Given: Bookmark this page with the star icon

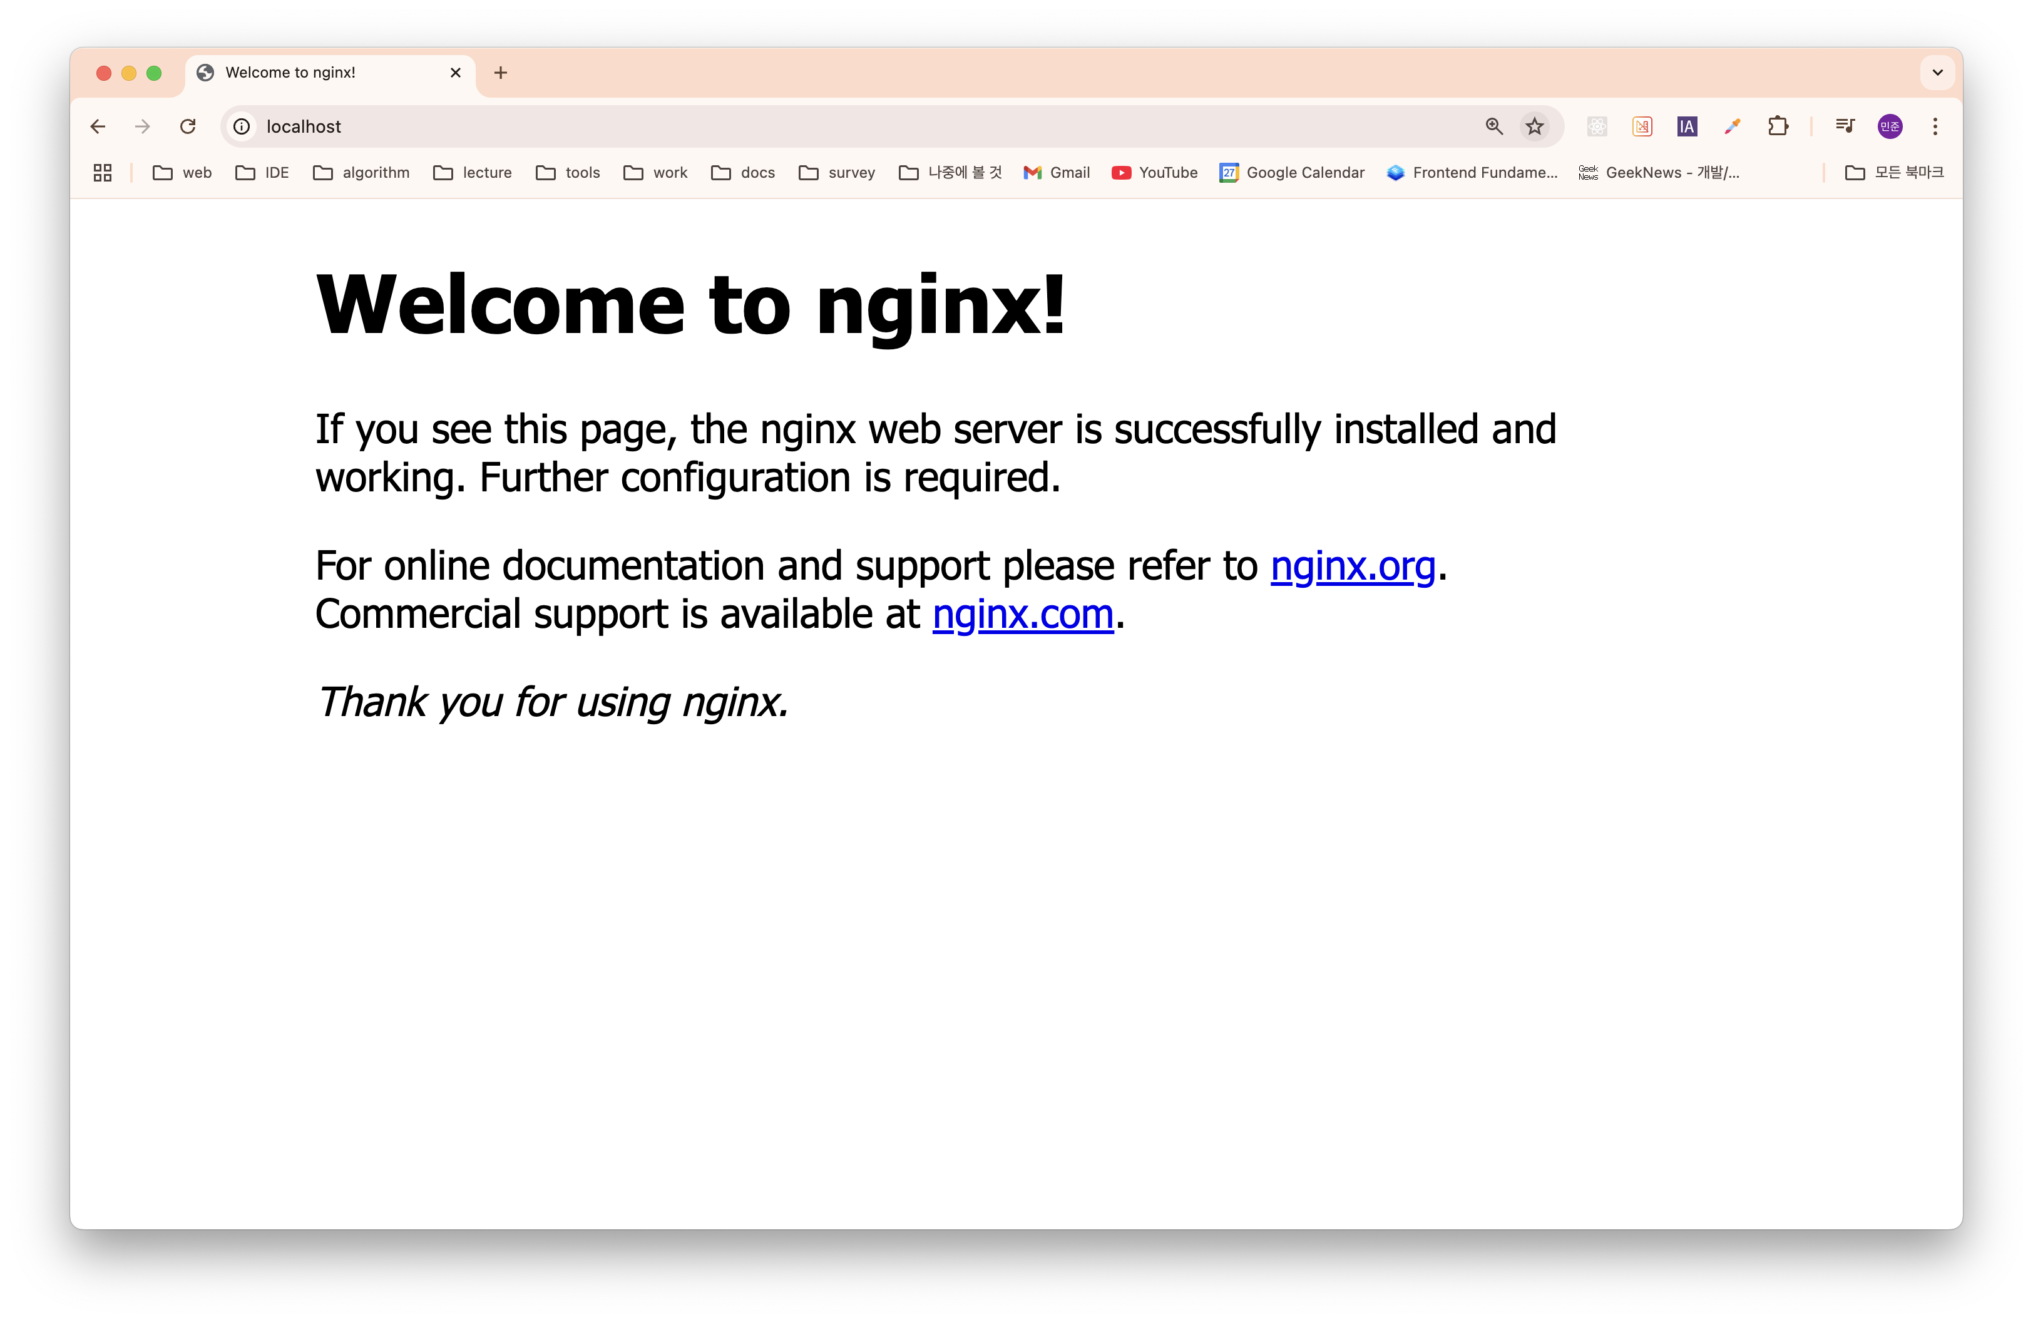Looking at the screenshot, I should point(1534,126).
